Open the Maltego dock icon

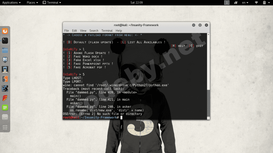5,89
